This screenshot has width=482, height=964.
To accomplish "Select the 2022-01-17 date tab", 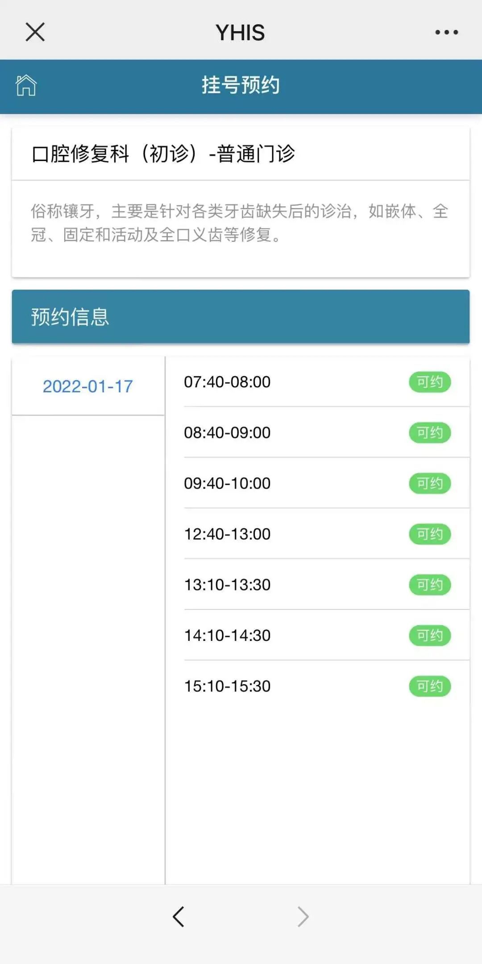I will 88,386.
